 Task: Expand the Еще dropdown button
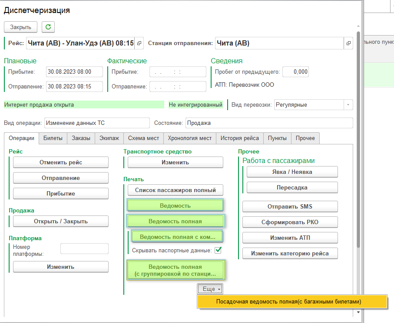(210, 289)
